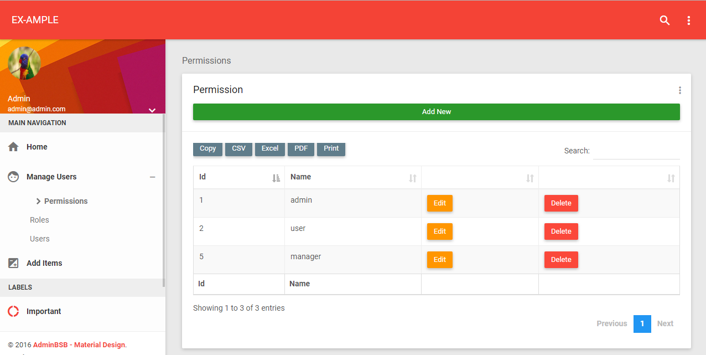Sort the table by Id column
Image resolution: width=706 pixels, height=355 pixels.
click(239, 177)
